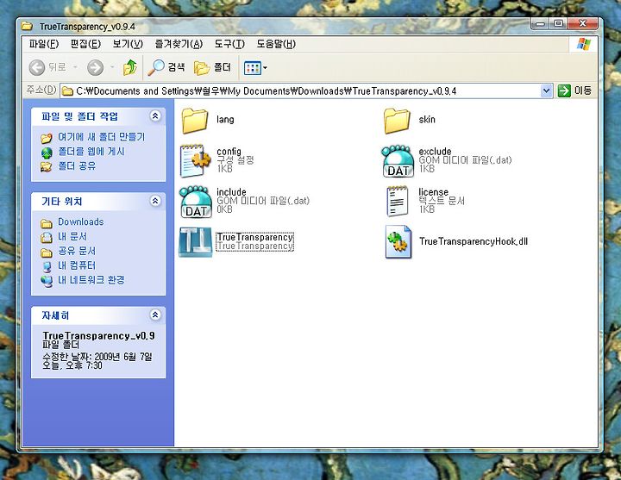Open the Back button history dropdown

pos(75,68)
